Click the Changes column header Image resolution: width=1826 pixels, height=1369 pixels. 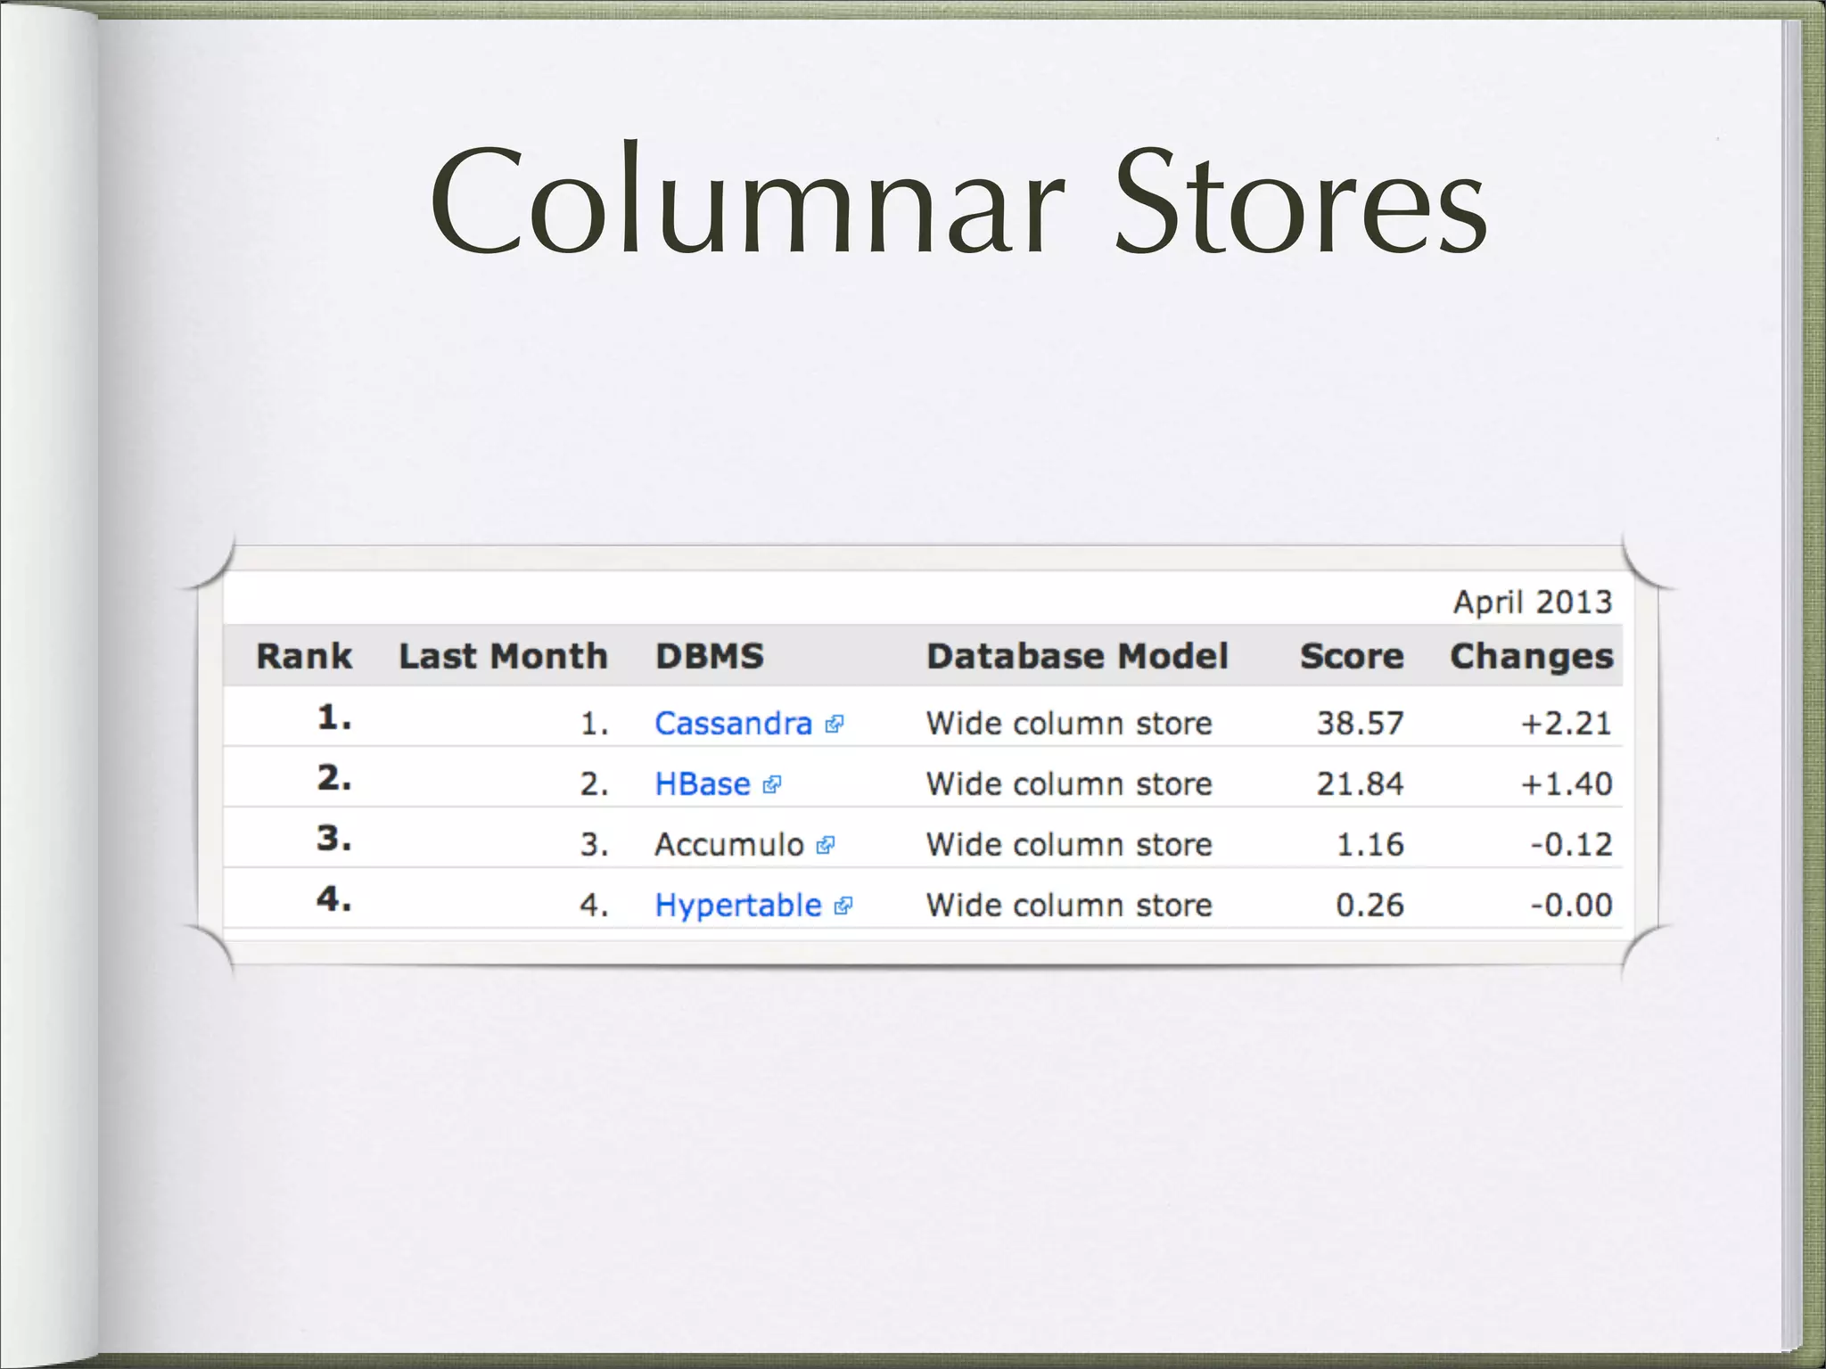pyautogui.click(x=1532, y=658)
